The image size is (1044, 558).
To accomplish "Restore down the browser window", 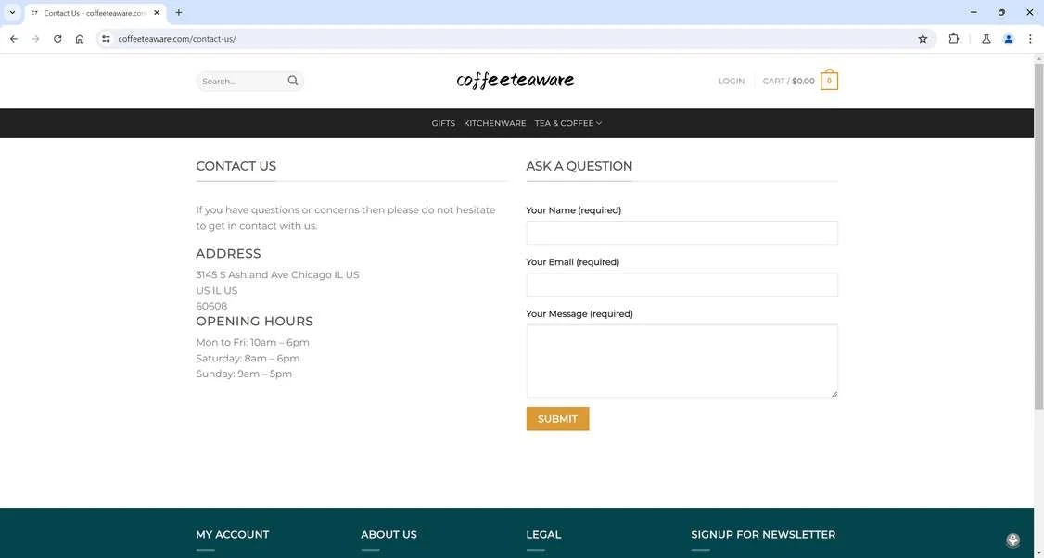I will (x=1001, y=12).
